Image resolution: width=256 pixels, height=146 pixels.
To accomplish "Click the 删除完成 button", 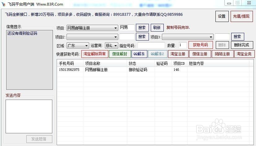I will coord(242,45).
